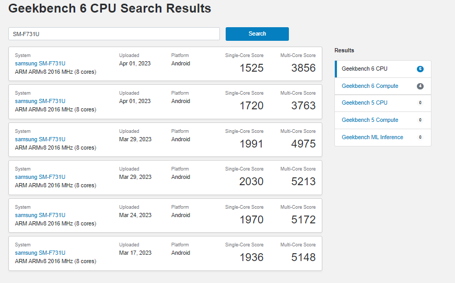Click the 1936 single-core score value
This screenshot has height=283, width=455.
pos(251,257)
